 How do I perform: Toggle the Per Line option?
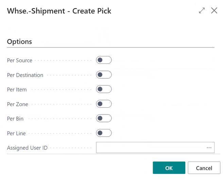[104, 133]
